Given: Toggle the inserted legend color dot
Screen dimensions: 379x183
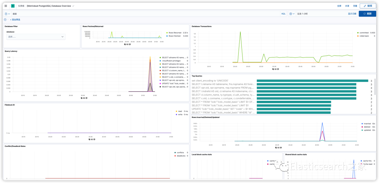Looking at the screenshot, I should 362,123.
